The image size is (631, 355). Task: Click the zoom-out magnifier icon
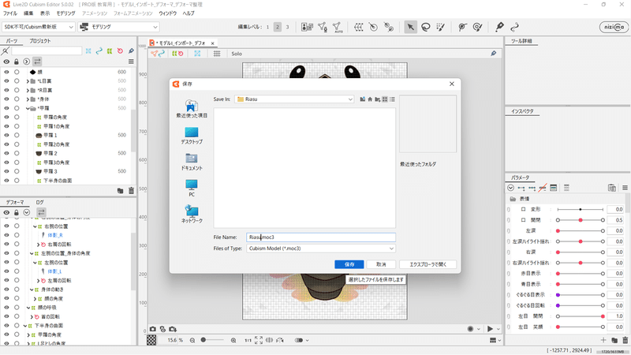point(192,340)
